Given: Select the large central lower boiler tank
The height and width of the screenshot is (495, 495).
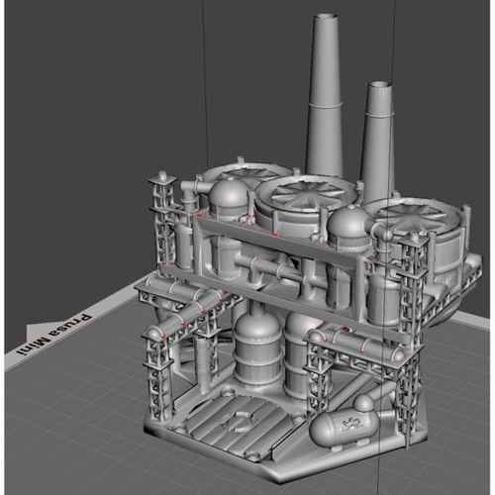Looking at the screenshot, I should point(257,349).
